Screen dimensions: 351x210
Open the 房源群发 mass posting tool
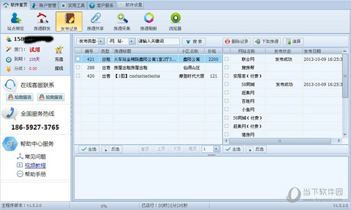[42, 22]
